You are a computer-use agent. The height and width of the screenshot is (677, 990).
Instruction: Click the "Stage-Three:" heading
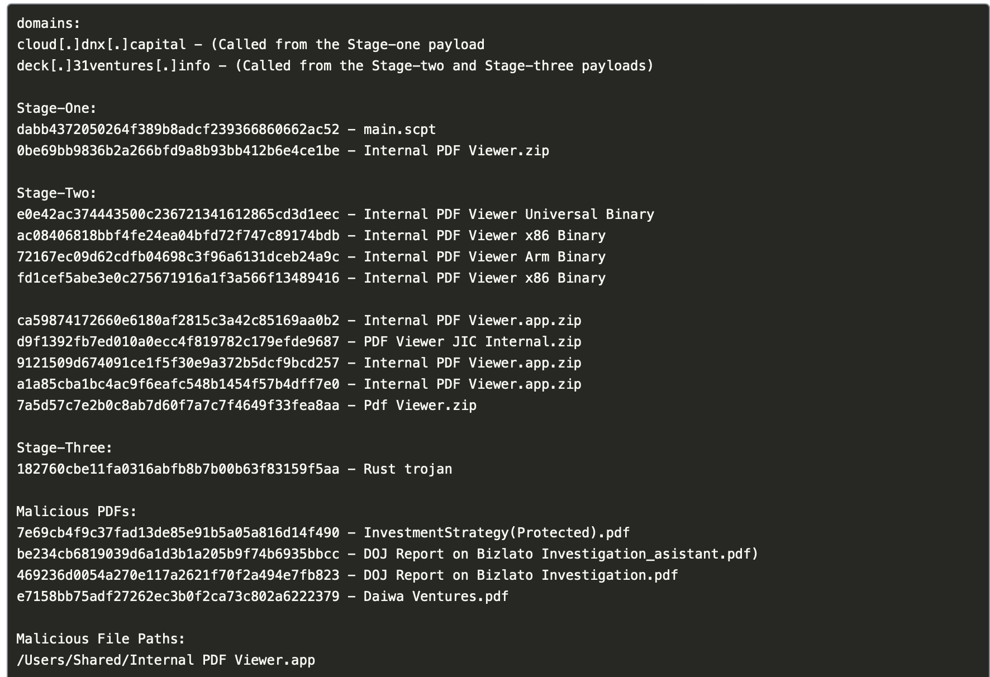(x=64, y=448)
